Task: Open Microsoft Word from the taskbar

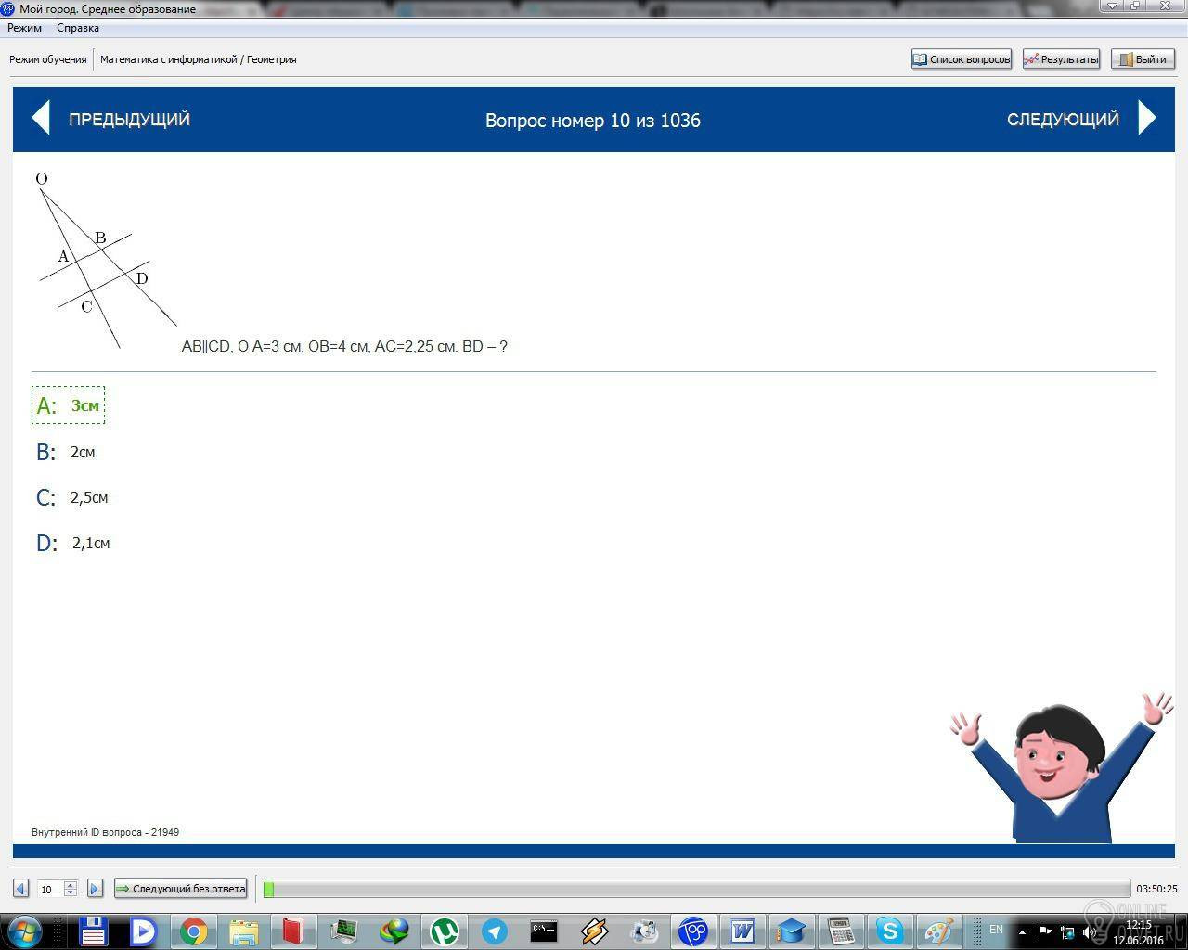Action: (742, 931)
